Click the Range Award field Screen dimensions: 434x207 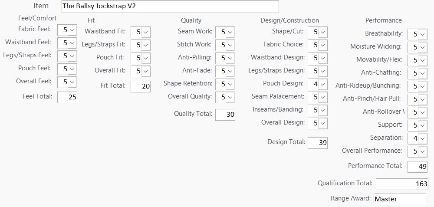[x=400, y=199]
